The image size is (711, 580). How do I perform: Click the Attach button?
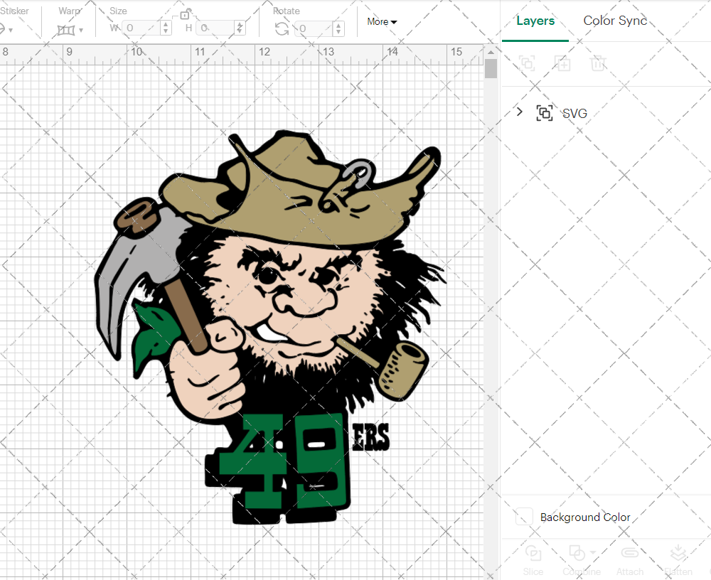click(x=629, y=561)
